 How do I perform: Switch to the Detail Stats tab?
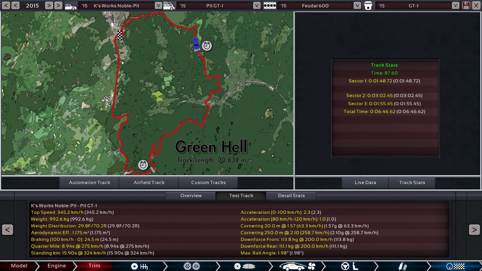click(291, 196)
